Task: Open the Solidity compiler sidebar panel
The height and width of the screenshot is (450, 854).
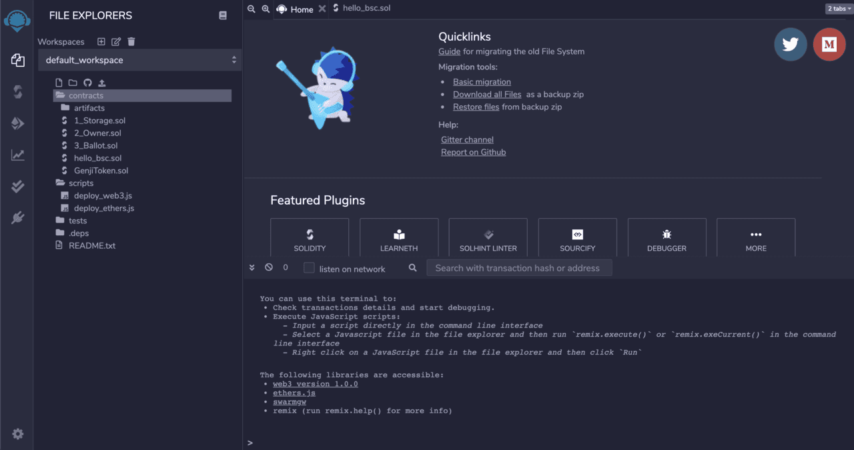Action: (x=17, y=92)
